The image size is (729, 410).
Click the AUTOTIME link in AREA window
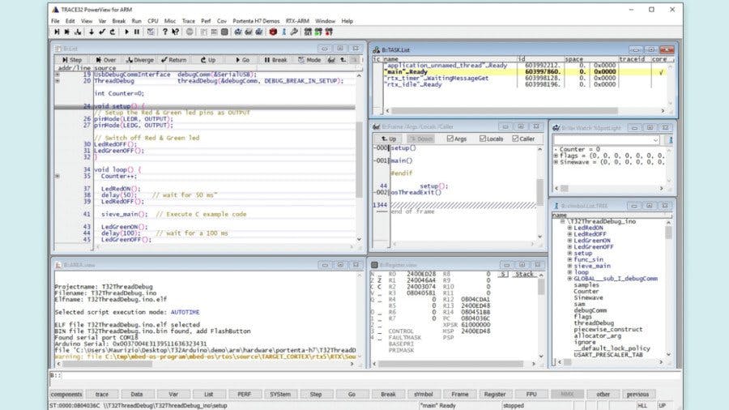(x=185, y=313)
